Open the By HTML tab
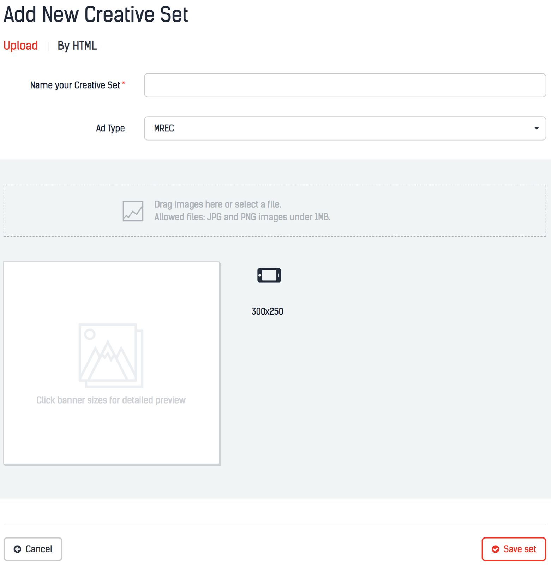 pyautogui.click(x=77, y=46)
